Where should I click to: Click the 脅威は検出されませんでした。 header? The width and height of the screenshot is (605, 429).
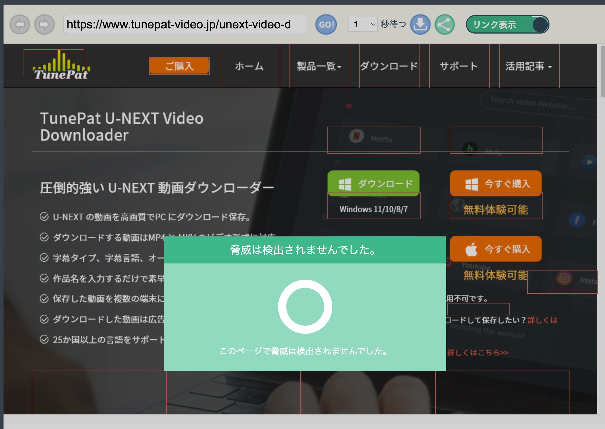(305, 250)
